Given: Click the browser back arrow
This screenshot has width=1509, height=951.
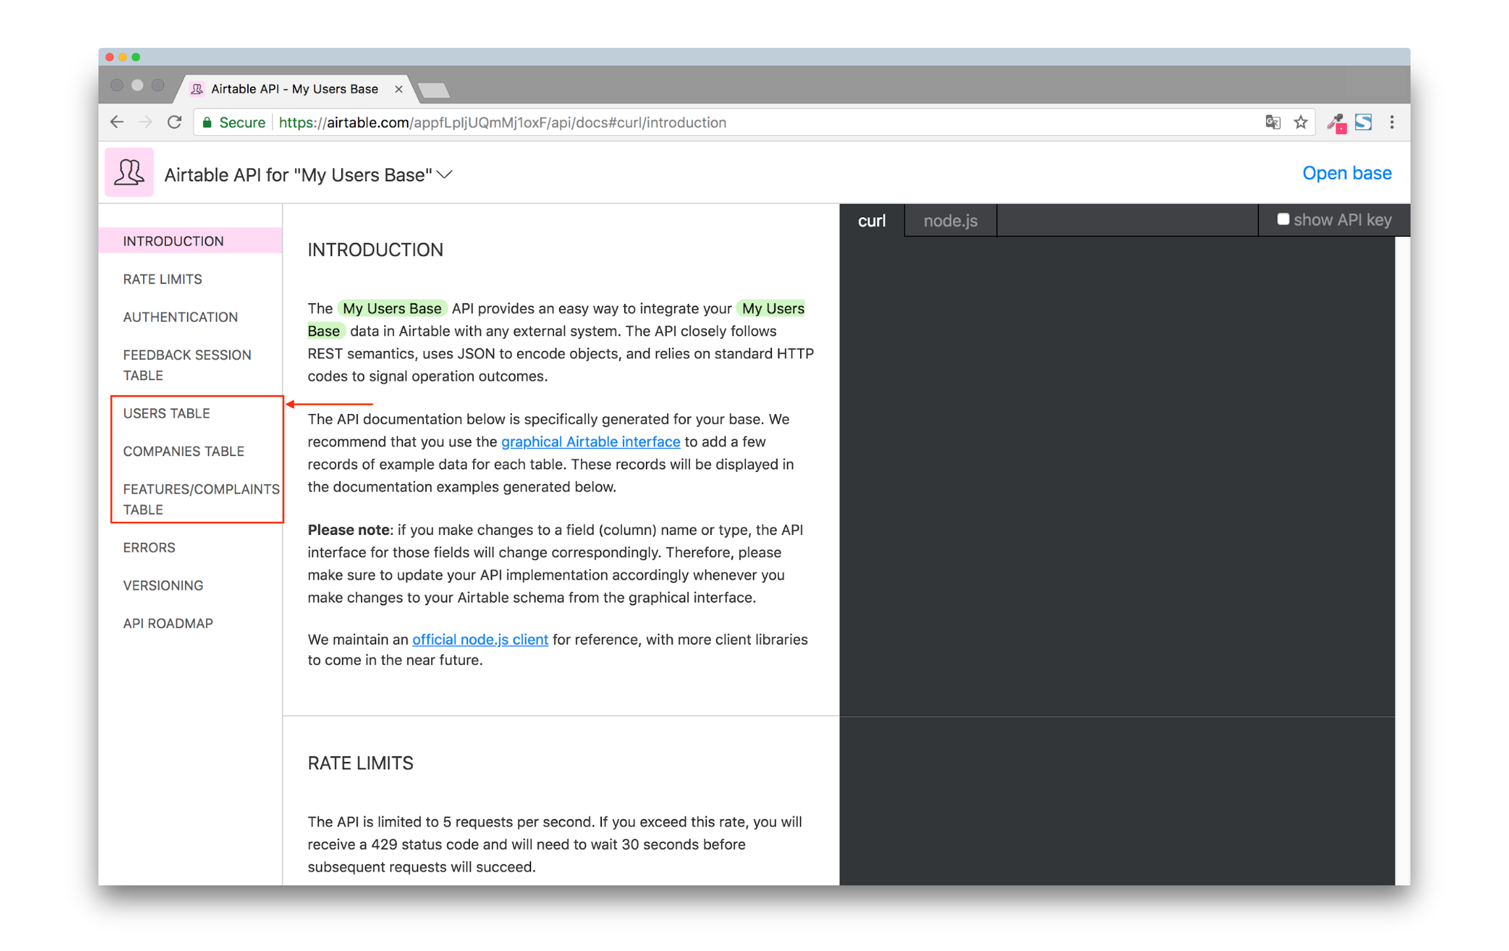Looking at the screenshot, I should [117, 122].
